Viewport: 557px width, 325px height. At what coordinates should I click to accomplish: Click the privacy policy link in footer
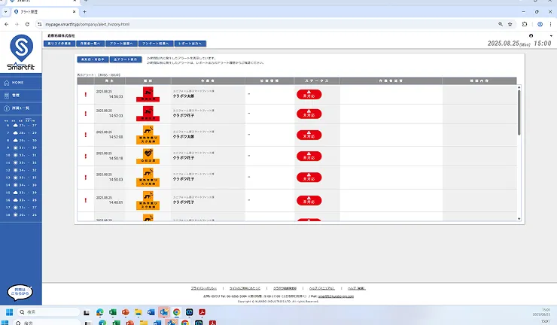(202, 288)
